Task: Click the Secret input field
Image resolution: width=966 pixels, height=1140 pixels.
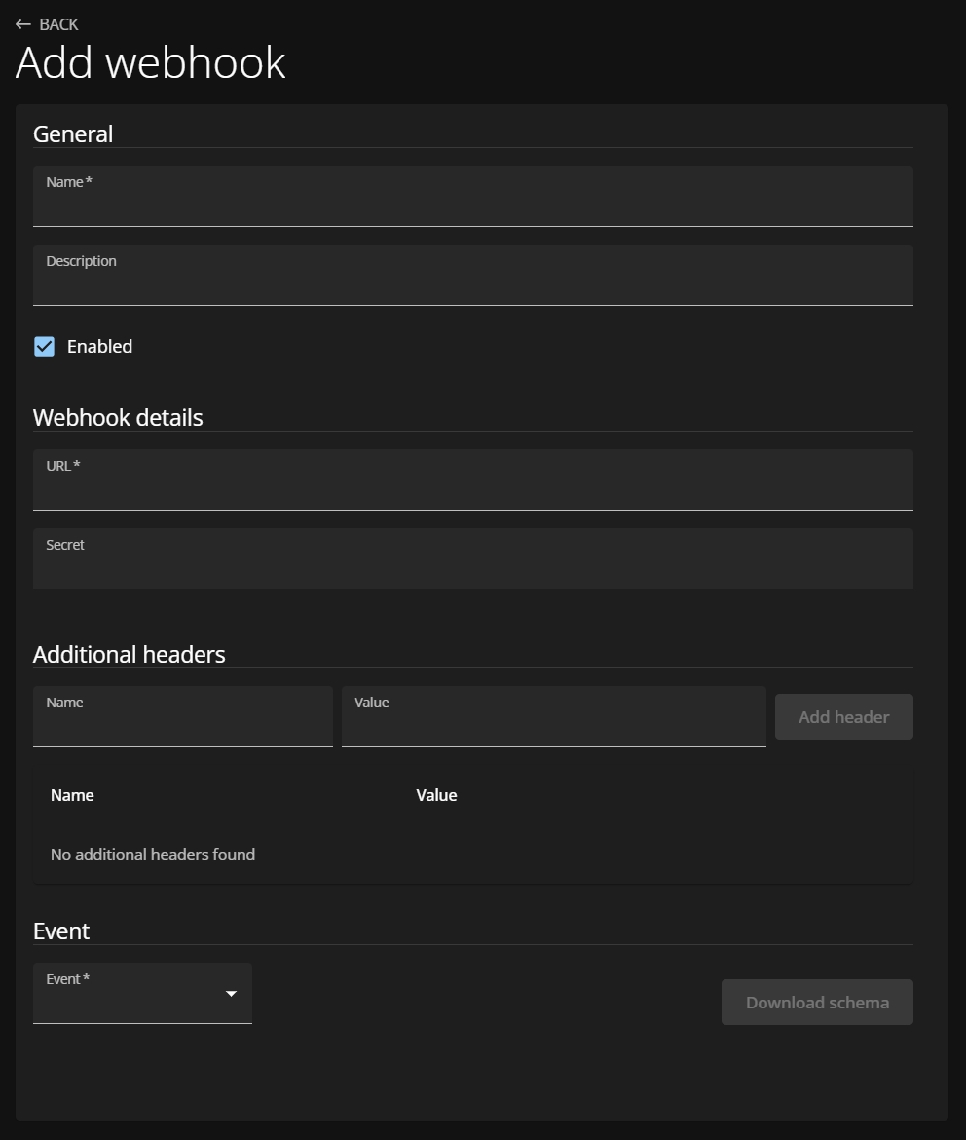Action: (x=472, y=558)
